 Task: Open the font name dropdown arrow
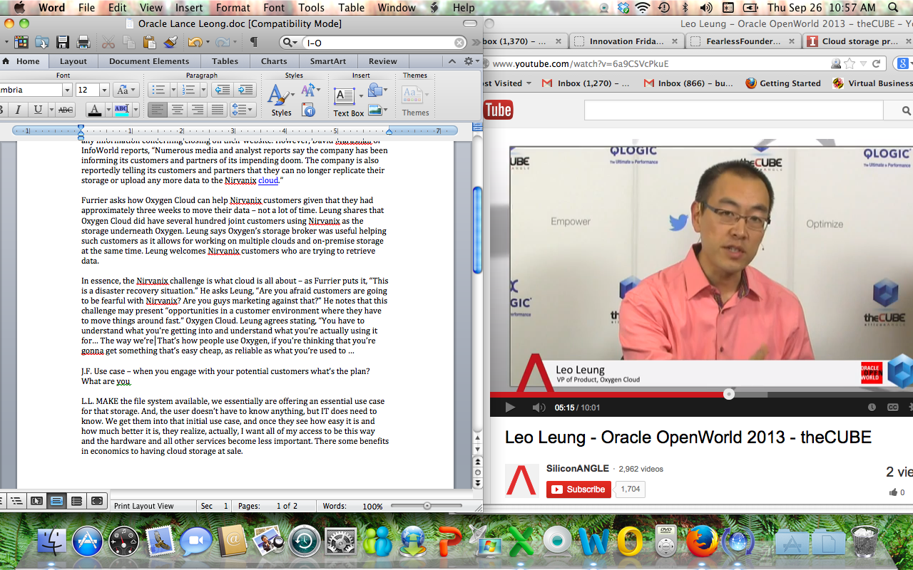(67, 90)
